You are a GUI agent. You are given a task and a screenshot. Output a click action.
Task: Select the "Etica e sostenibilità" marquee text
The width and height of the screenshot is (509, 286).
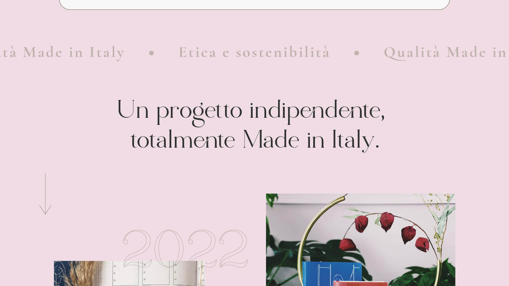[x=254, y=52]
